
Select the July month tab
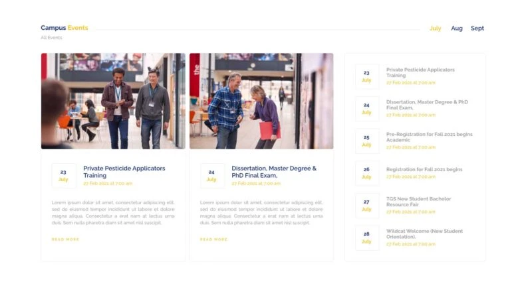coord(435,29)
